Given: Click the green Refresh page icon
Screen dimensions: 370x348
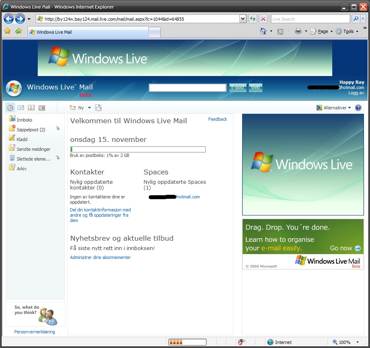Looking at the screenshot, I should tap(253, 19).
